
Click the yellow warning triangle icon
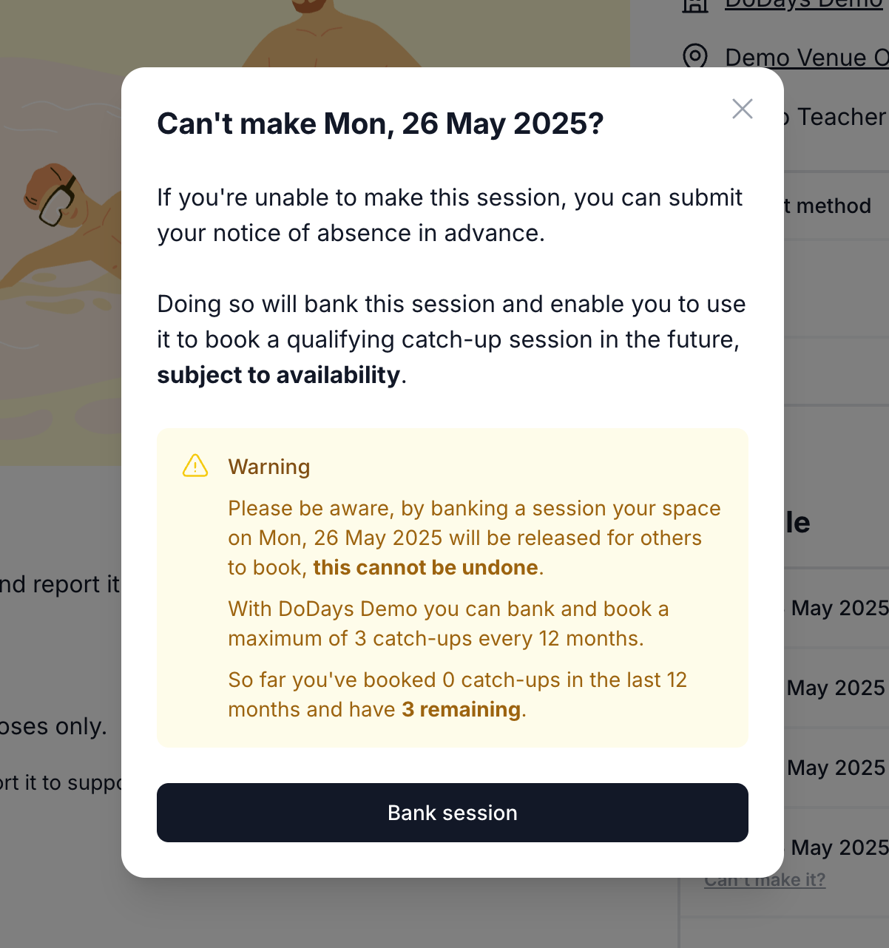click(195, 466)
